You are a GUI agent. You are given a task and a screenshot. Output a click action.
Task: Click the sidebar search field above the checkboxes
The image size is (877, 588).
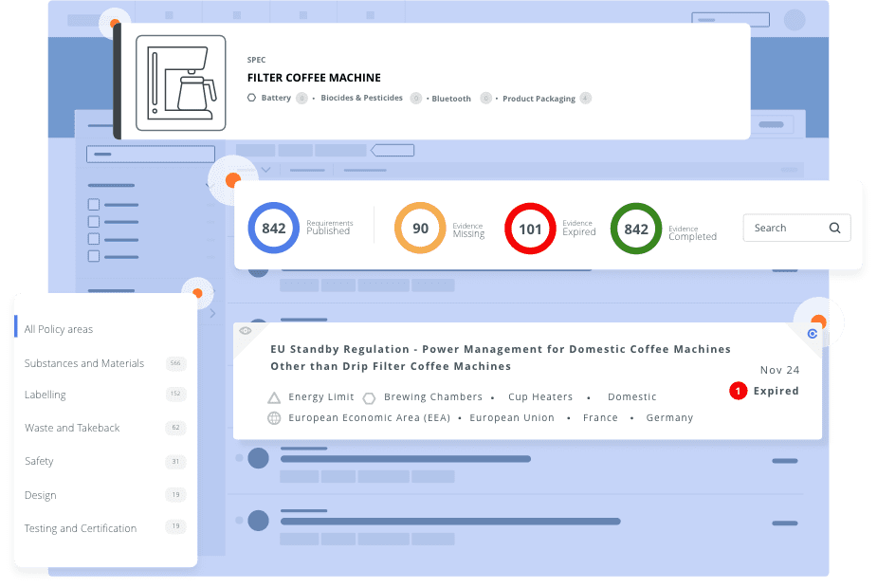tap(151, 154)
